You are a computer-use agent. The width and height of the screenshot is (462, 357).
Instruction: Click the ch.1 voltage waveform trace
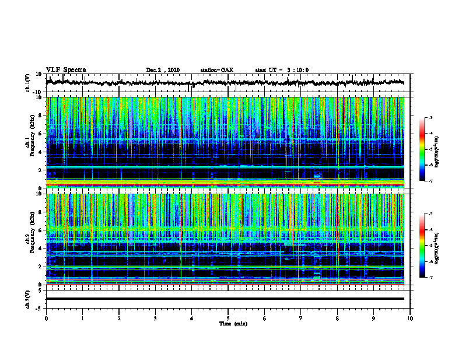[x=225, y=83]
